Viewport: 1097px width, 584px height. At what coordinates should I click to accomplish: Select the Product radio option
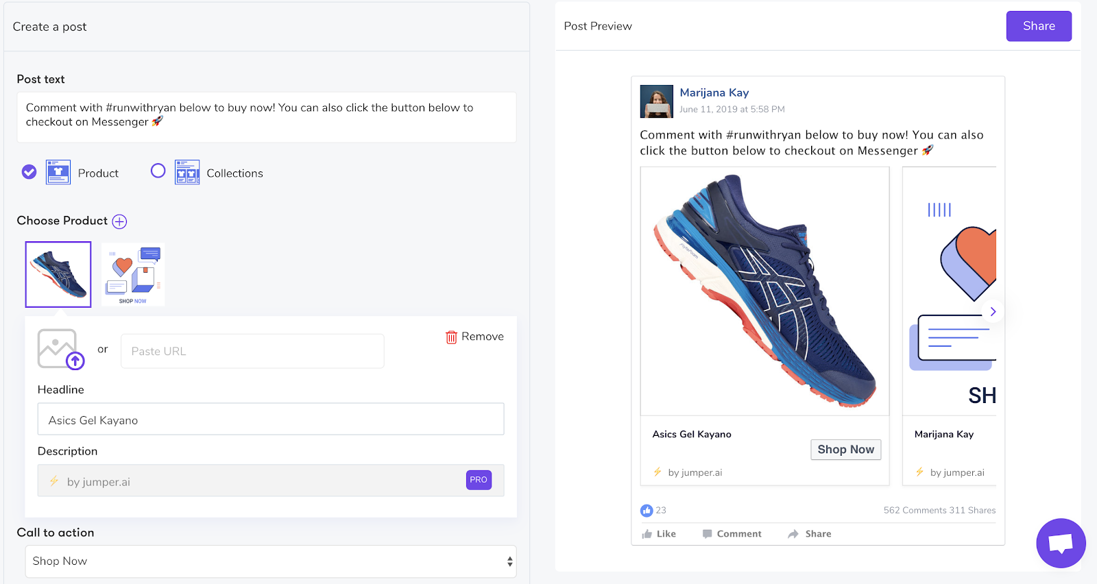coord(29,172)
